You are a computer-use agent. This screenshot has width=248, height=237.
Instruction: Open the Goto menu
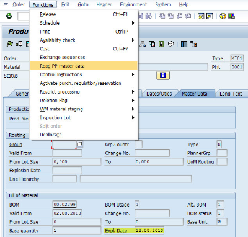83,4
